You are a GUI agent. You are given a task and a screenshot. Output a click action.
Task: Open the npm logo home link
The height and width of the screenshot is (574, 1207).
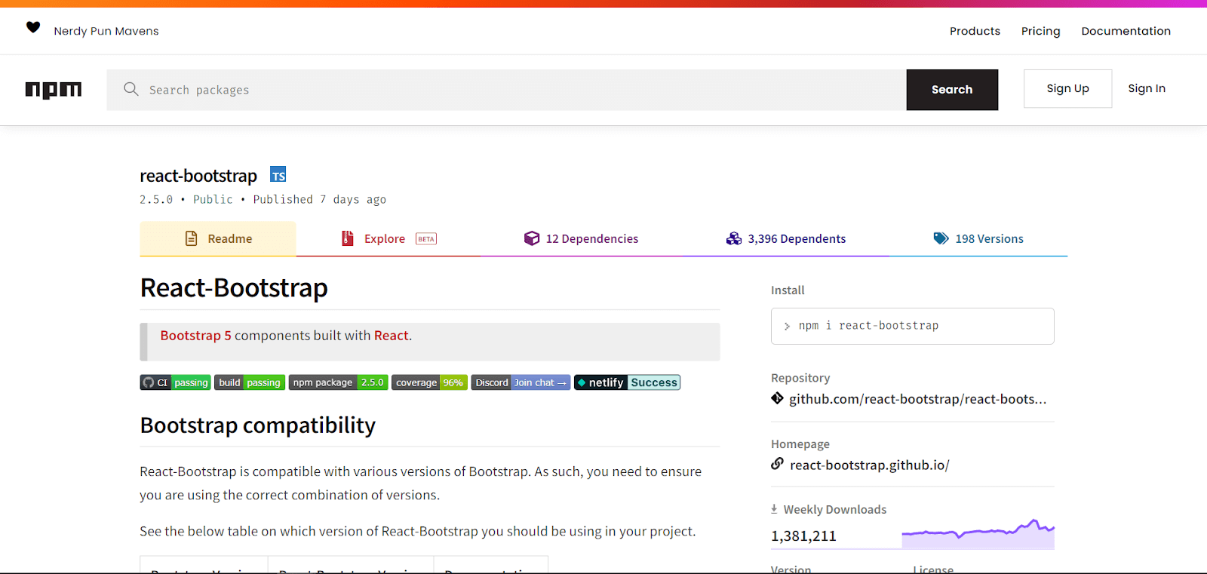coord(54,90)
